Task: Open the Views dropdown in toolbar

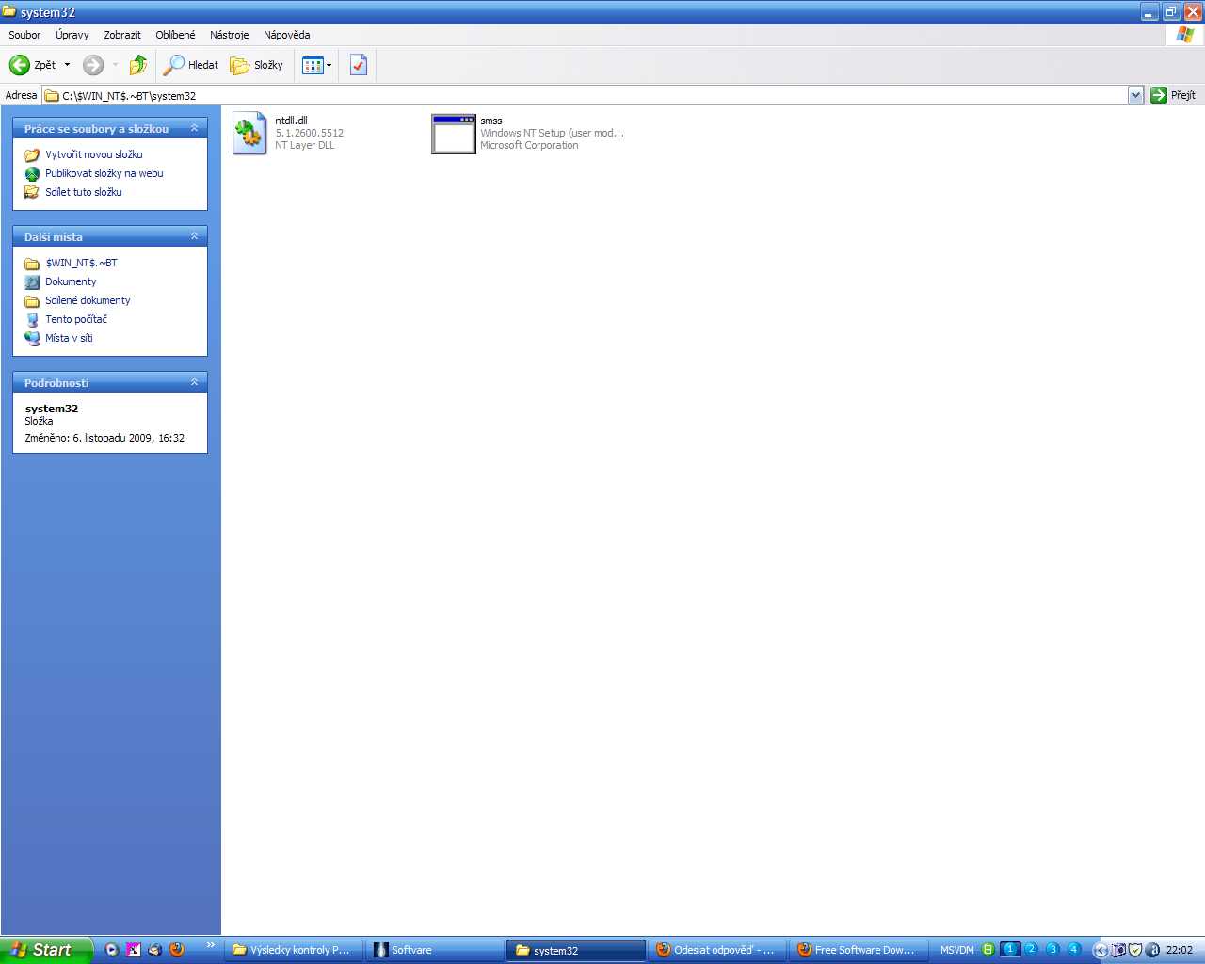Action: point(317,65)
